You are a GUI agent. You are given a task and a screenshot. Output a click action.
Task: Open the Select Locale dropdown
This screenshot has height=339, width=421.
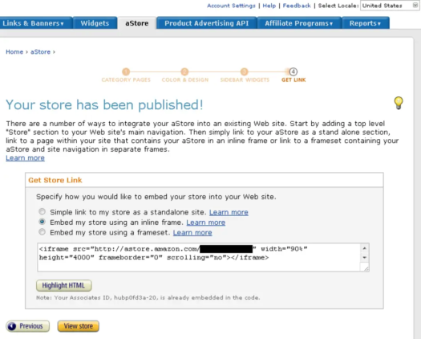click(389, 6)
